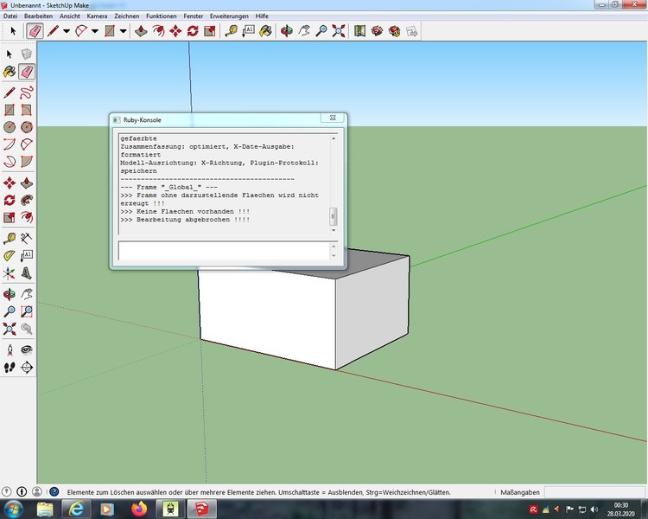Image resolution: width=648 pixels, height=519 pixels.
Task: Select the Freehand drawing tool
Action: (26, 92)
